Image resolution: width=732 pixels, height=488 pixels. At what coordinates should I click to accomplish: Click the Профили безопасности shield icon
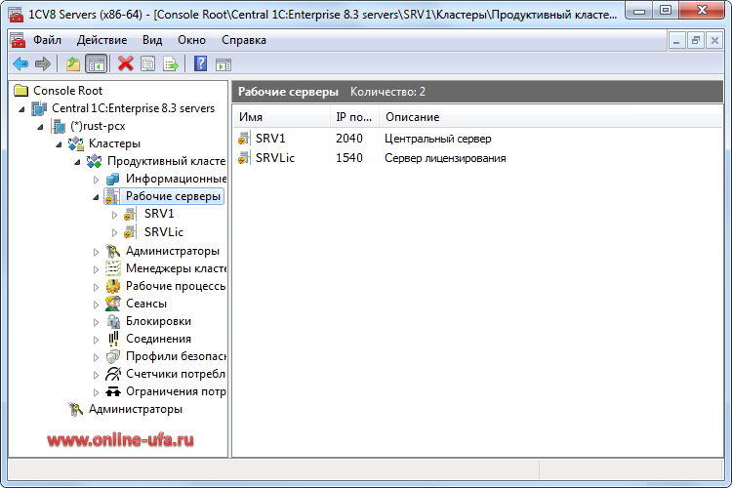coord(113,356)
